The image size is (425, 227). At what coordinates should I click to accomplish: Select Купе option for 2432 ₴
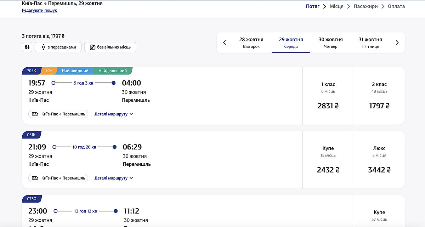[x=328, y=160]
